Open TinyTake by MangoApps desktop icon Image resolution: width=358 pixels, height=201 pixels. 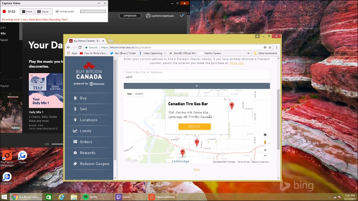click(x=7, y=159)
